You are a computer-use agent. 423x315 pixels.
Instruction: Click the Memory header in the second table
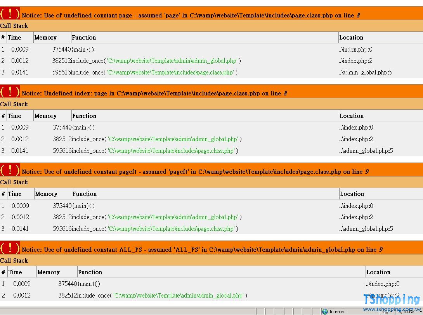(45, 116)
